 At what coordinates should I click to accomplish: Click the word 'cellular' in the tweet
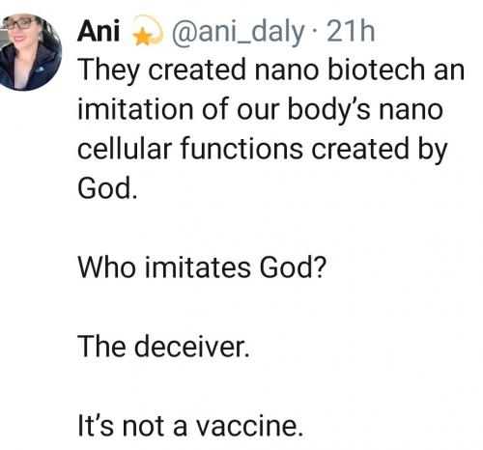(x=125, y=149)
